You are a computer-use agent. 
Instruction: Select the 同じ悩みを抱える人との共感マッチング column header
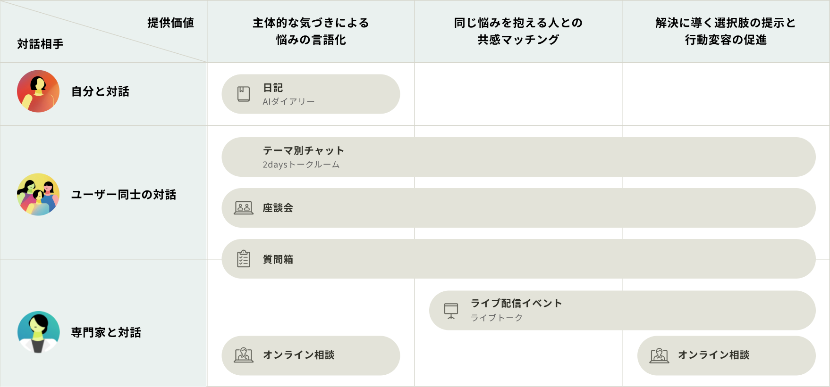[x=518, y=31]
